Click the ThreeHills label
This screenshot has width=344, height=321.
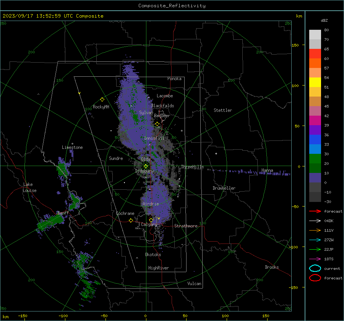192,167
